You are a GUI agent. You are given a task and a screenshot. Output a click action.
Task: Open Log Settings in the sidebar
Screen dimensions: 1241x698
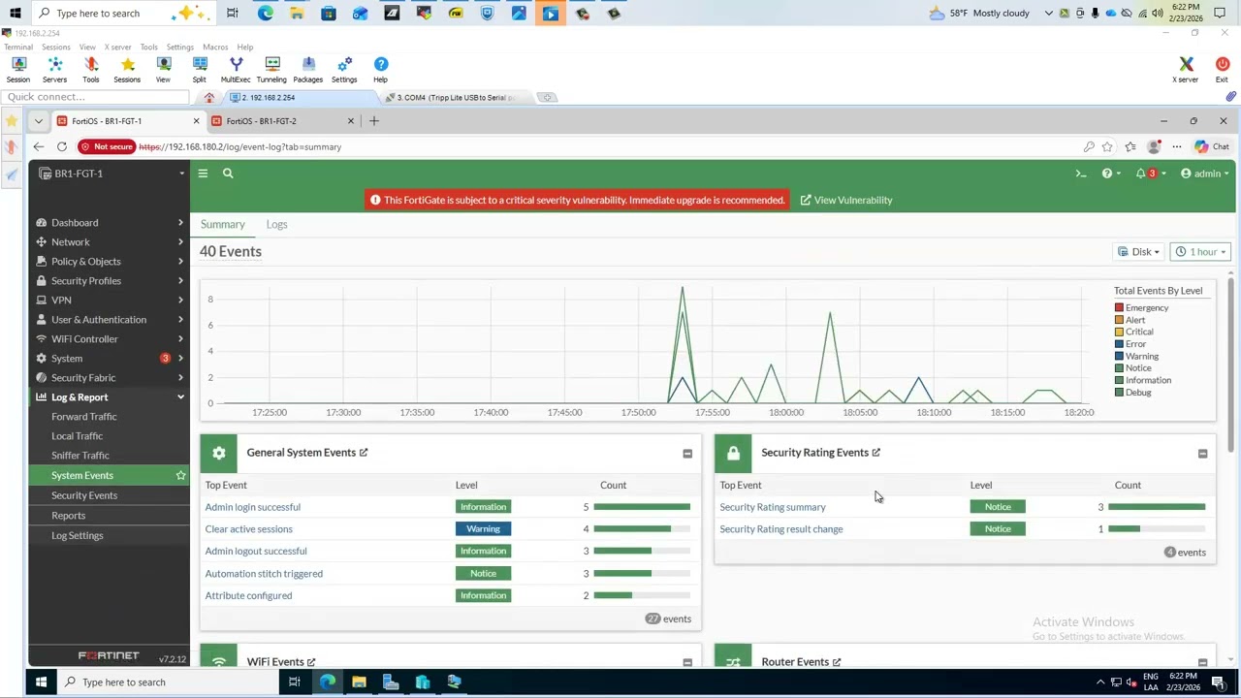(78, 535)
